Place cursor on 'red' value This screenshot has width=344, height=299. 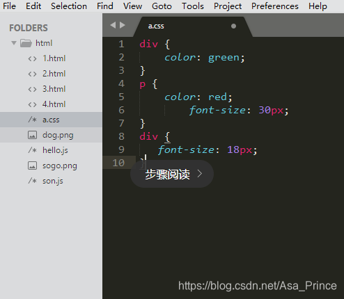217,97
